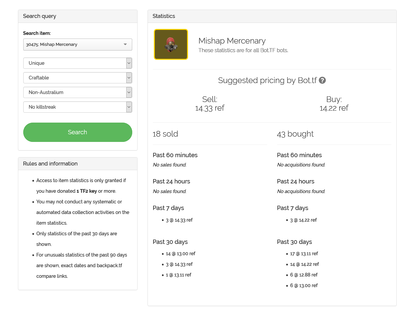
Task: Click the 6 @ 12.88 ref entry
Action: (x=304, y=275)
